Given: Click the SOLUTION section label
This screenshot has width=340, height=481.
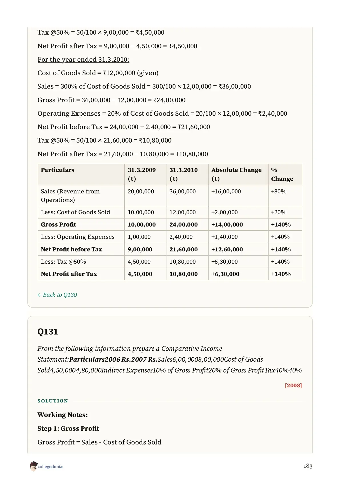Looking at the screenshot, I should 53,401.
